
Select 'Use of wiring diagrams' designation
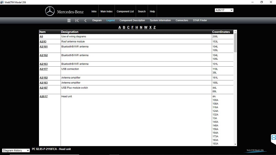(73, 37)
